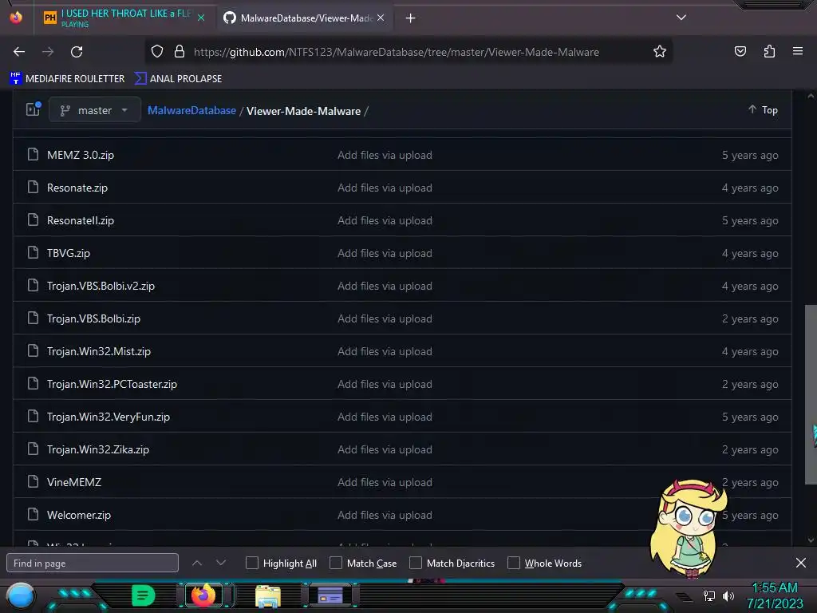Open Trojan.Win32.Mist.zip file

pos(98,351)
